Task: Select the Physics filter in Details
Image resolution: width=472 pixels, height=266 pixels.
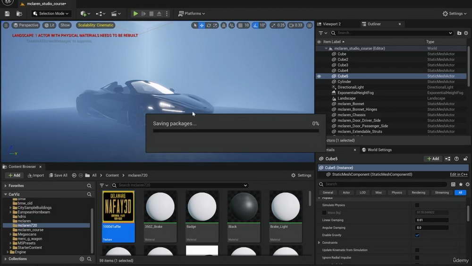Action: click(396, 192)
